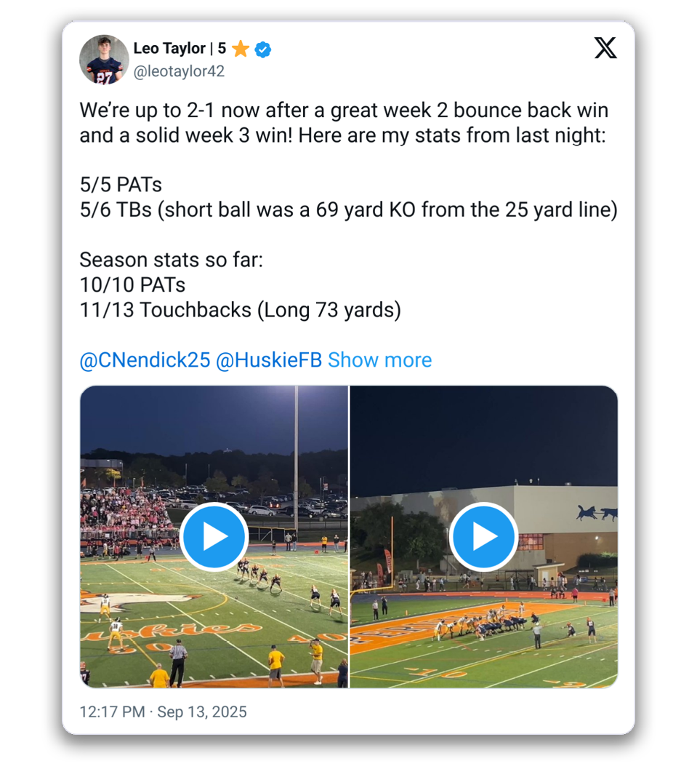Click the gold star emoji beside the name
This screenshot has width=697, height=769.
pyautogui.click(x=241, y=49)
